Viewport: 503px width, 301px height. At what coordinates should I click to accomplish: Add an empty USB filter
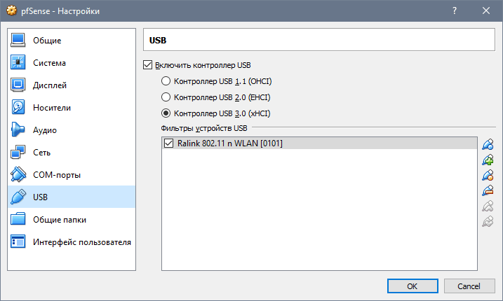[x=488, y=144]
